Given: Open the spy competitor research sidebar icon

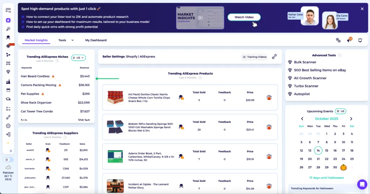Looking at the screenshot, I should point(8,37).
